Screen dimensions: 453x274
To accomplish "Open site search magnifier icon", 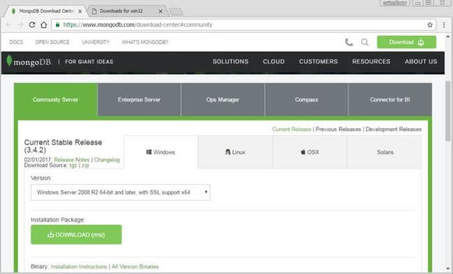I will (365, 43).
